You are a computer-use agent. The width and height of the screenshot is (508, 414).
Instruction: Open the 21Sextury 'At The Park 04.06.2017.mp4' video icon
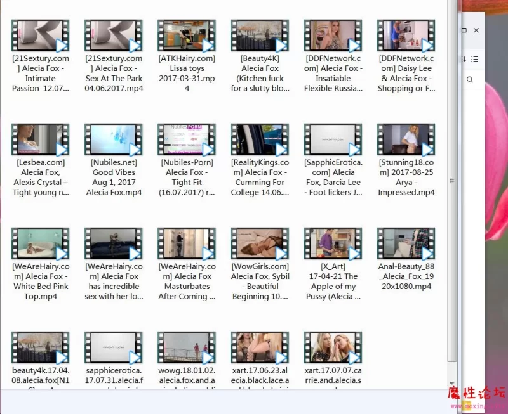point(114,36)
